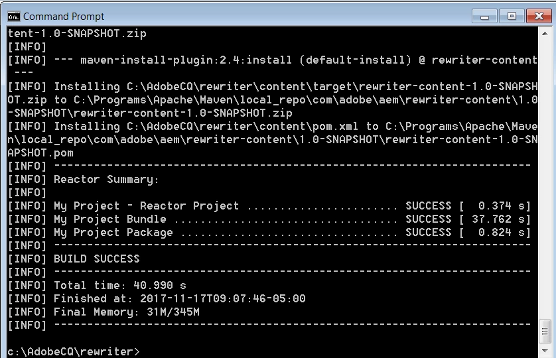Click the Total time 40.990 s line
Viewport: 556px width, 358px height.
click(97, 285)
